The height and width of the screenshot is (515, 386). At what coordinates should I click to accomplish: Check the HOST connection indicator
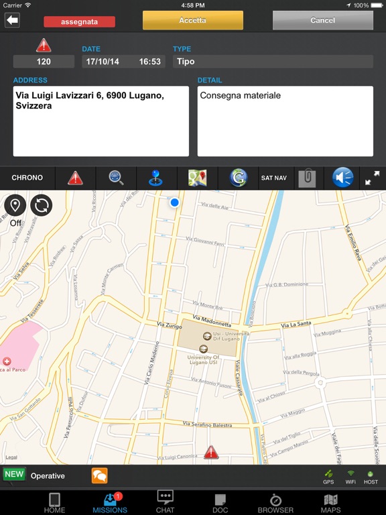pos(371,477)
